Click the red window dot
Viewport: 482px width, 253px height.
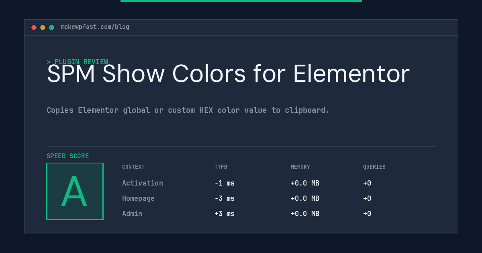[34, 27]
